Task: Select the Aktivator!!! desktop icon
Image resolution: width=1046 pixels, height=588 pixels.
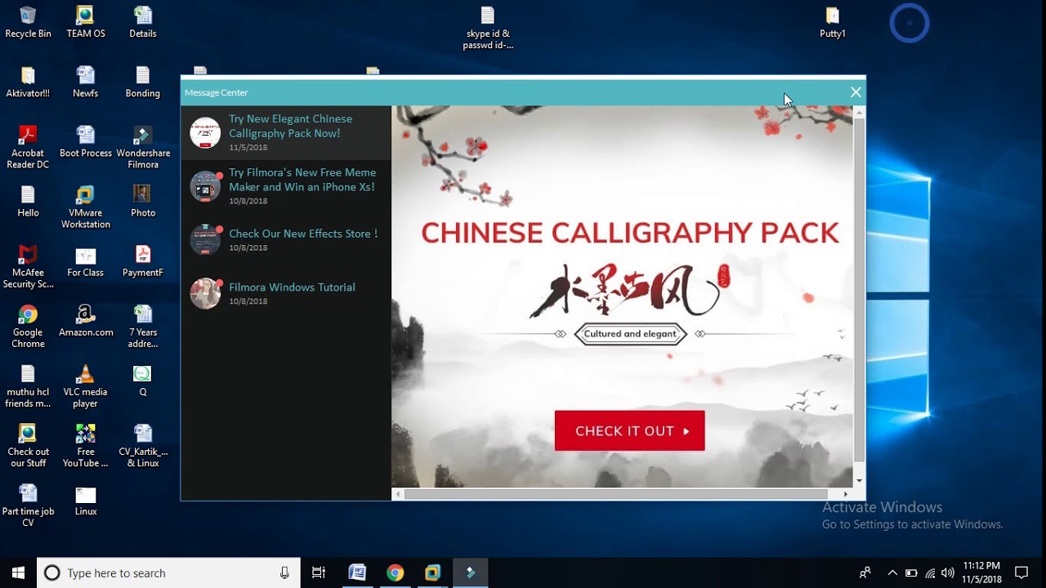Action: [28, 82]
